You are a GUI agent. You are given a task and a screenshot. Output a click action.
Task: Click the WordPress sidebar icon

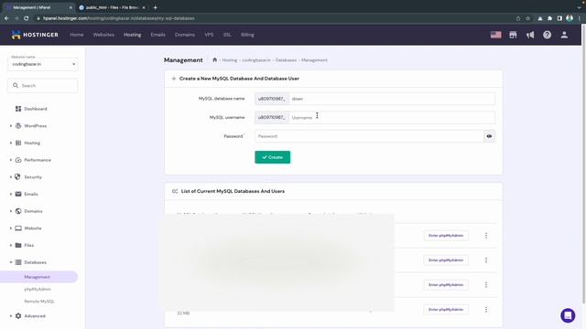tap(18, 126)
